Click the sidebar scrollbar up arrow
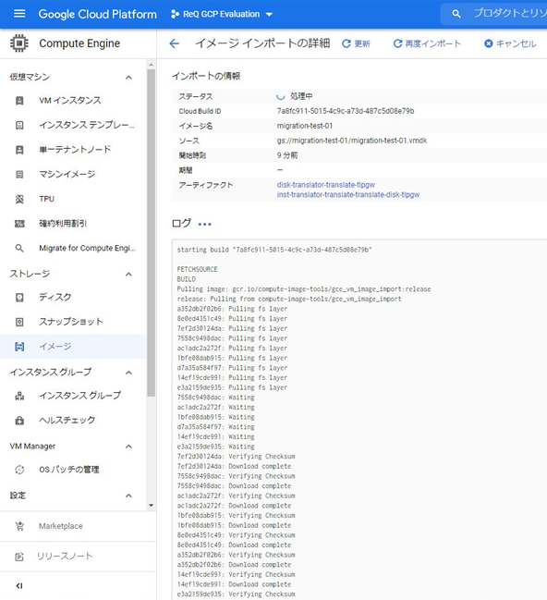 coord(152,65)
